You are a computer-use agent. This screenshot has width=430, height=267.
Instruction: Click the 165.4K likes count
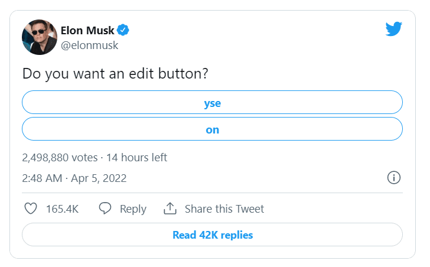(x=62, y=209)
